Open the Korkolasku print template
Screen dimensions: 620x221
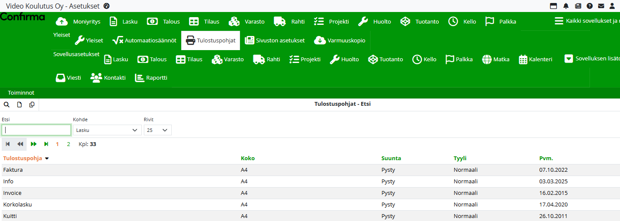[x=18, y=205]
